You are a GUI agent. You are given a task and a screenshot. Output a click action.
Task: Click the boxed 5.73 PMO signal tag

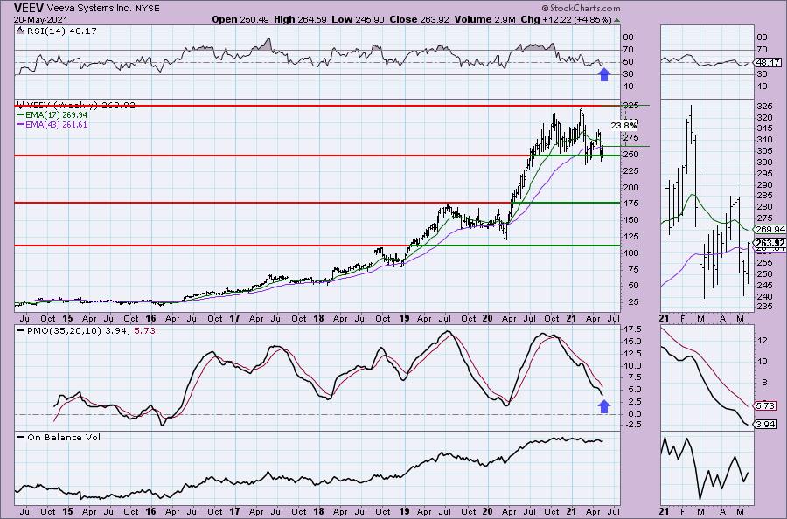click(765, 405)
